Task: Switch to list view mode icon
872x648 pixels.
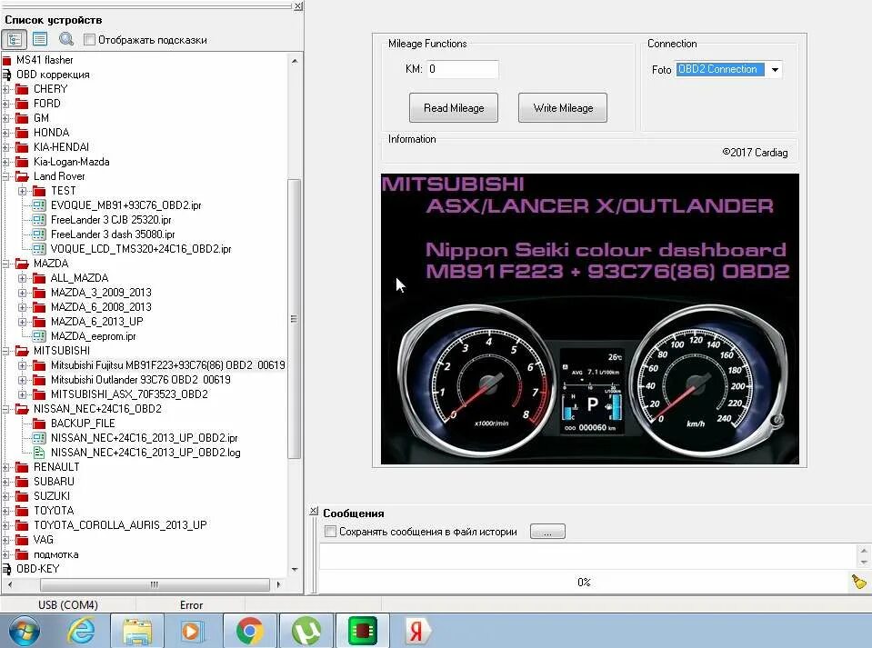Action: coord(40,39)
